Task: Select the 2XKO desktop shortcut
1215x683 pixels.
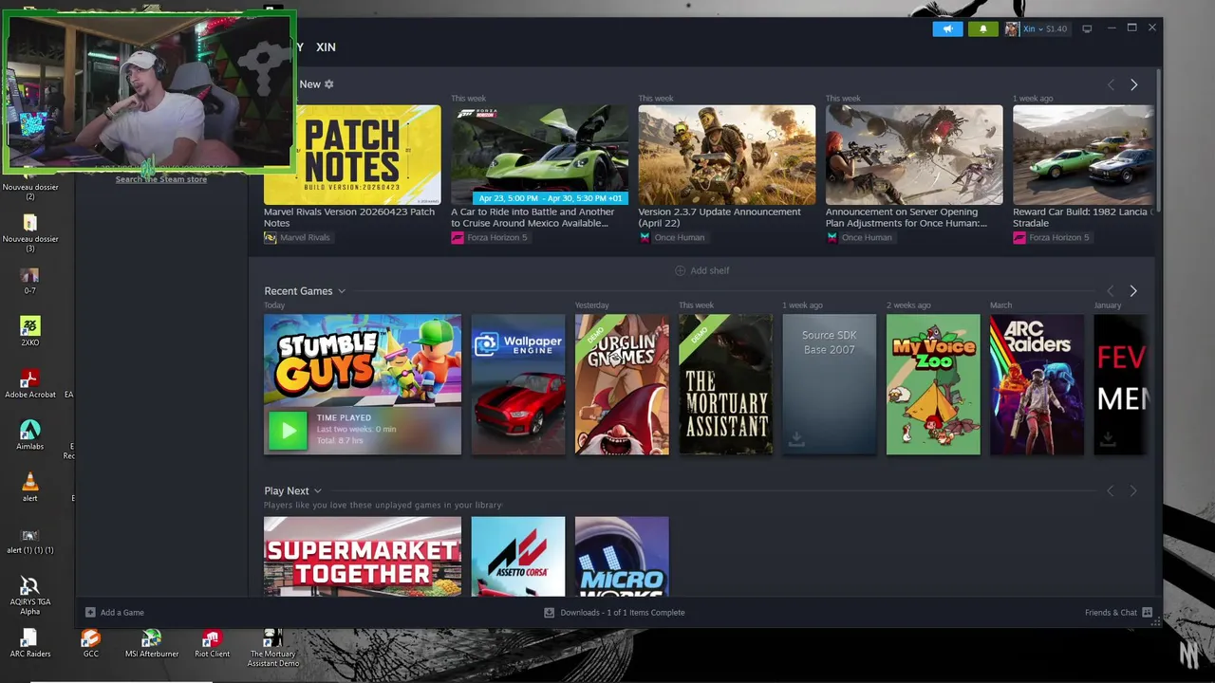Action: point(29,332)
